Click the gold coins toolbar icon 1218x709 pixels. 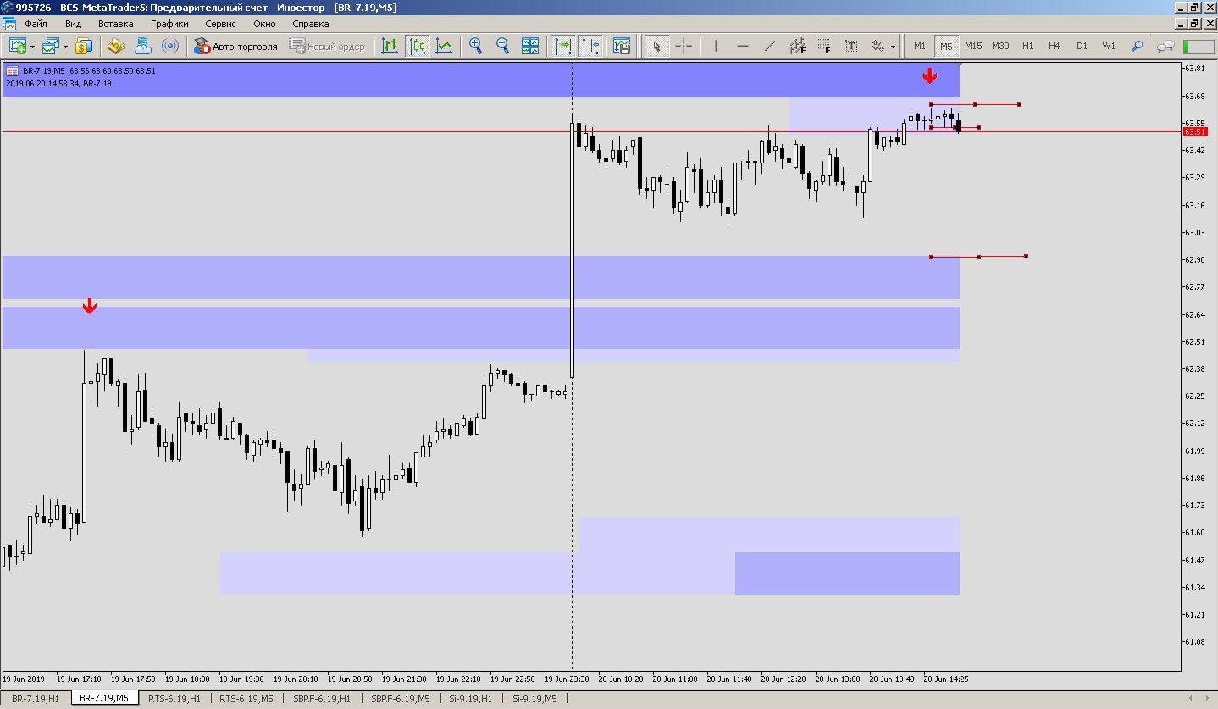coord(116,46)
